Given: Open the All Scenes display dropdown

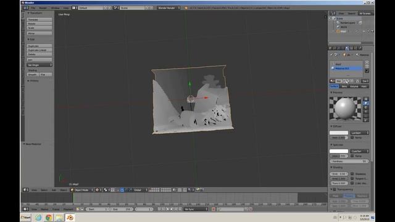Looking at the screenshot, I should [x=365, y=14].
